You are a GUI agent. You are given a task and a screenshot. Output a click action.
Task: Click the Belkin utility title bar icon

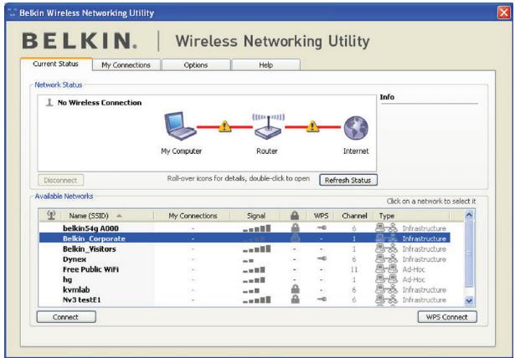tap(13, 13)
